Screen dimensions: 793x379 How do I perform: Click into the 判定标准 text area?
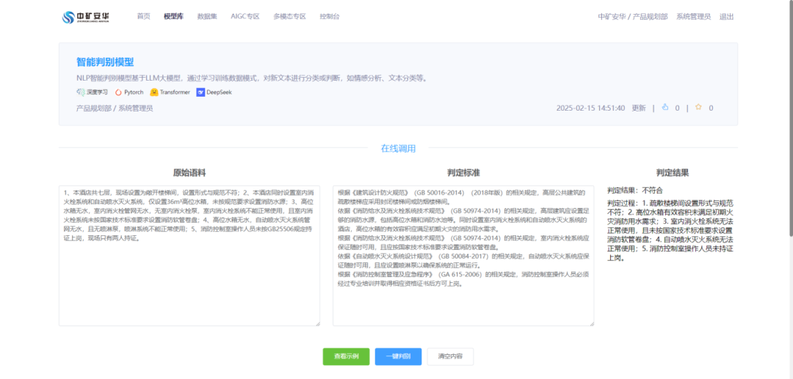pos(463,256)
